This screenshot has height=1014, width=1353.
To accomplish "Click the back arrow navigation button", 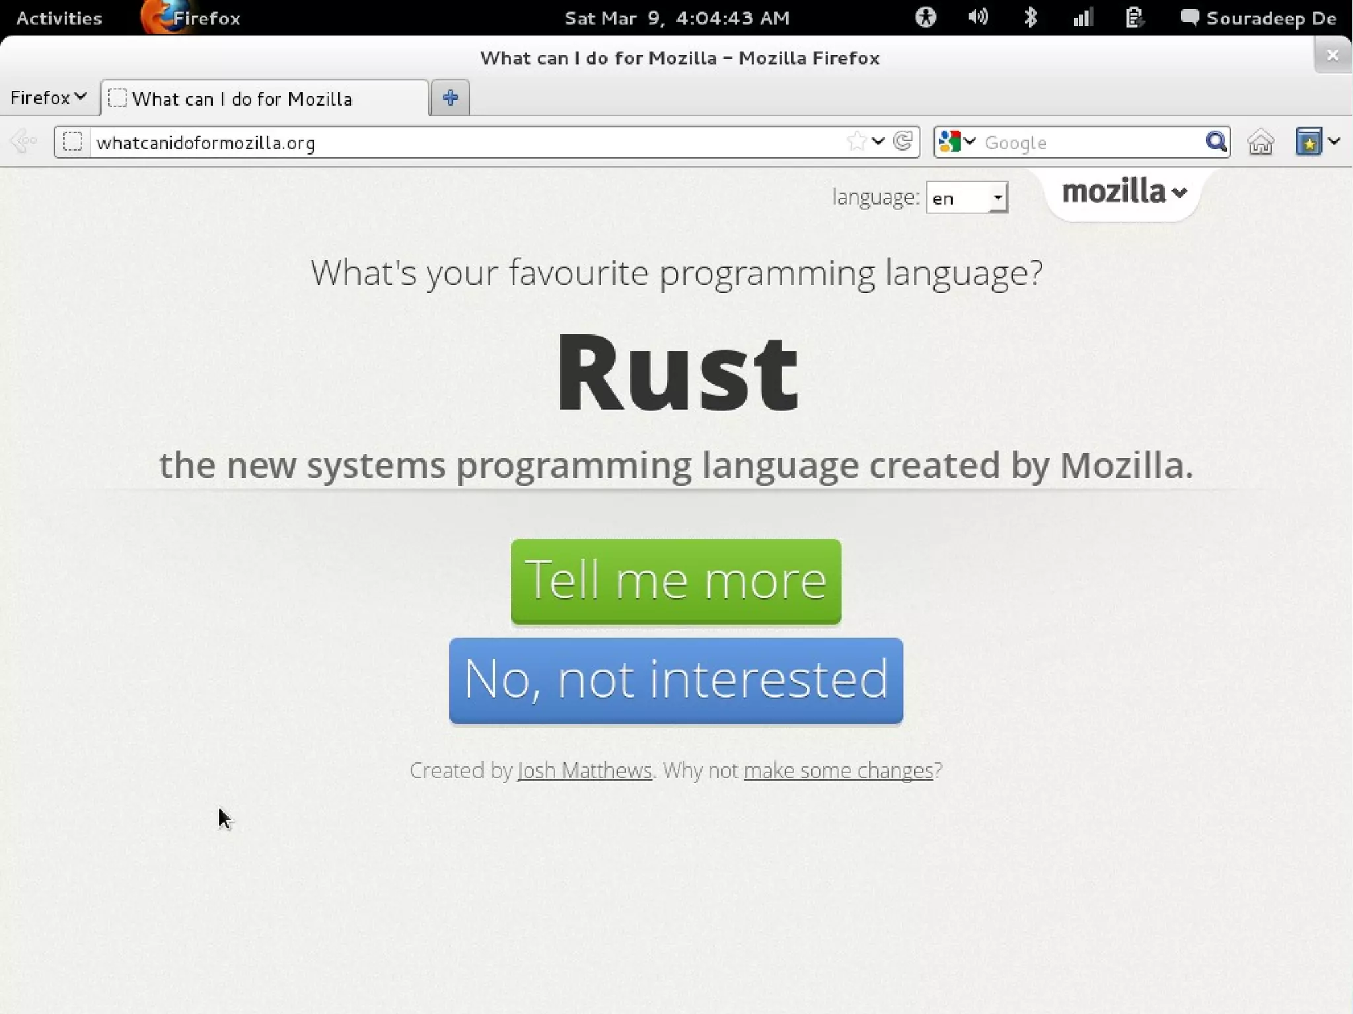I will coord(24,141).
